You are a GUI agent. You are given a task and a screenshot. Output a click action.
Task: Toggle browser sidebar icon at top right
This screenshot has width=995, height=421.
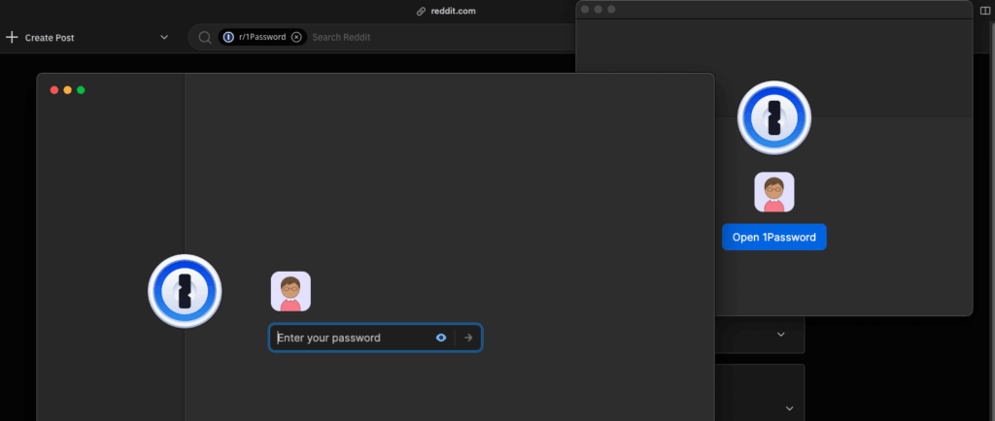pyautogui.click(x=985, y=12)
